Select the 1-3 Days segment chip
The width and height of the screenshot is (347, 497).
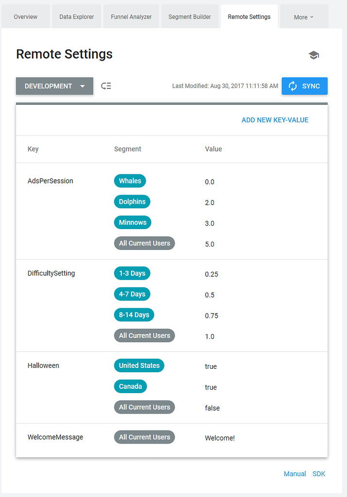click(132, 273)
